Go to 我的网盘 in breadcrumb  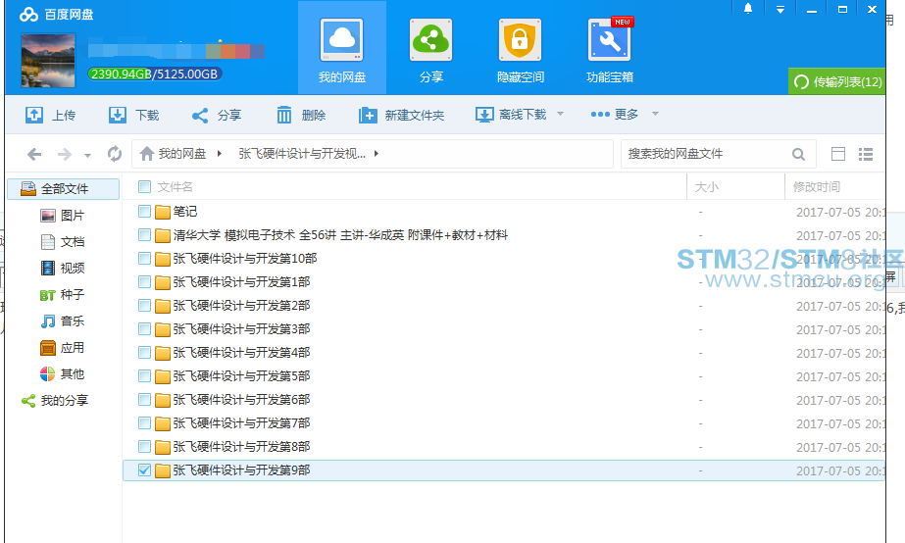click(x=182, y=154)
